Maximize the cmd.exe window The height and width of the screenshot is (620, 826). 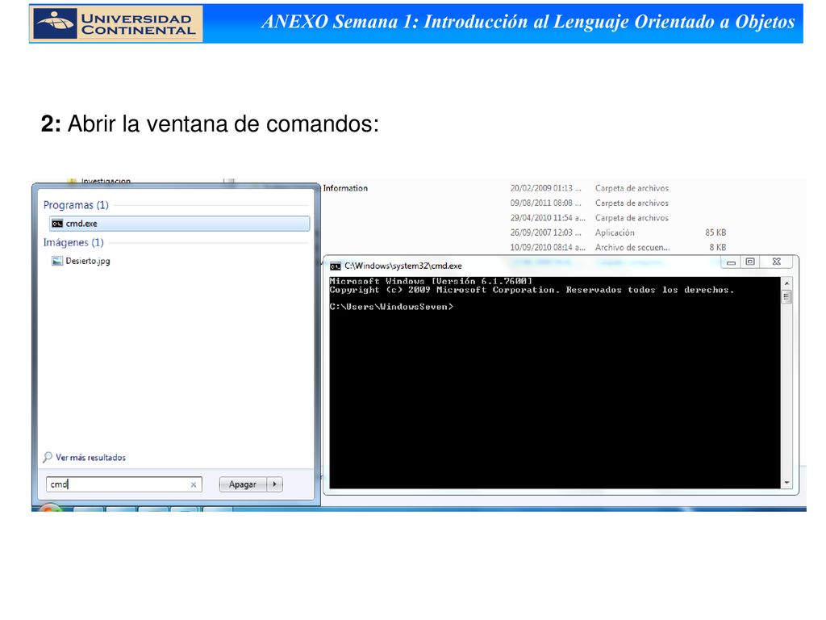coord(750,262)
